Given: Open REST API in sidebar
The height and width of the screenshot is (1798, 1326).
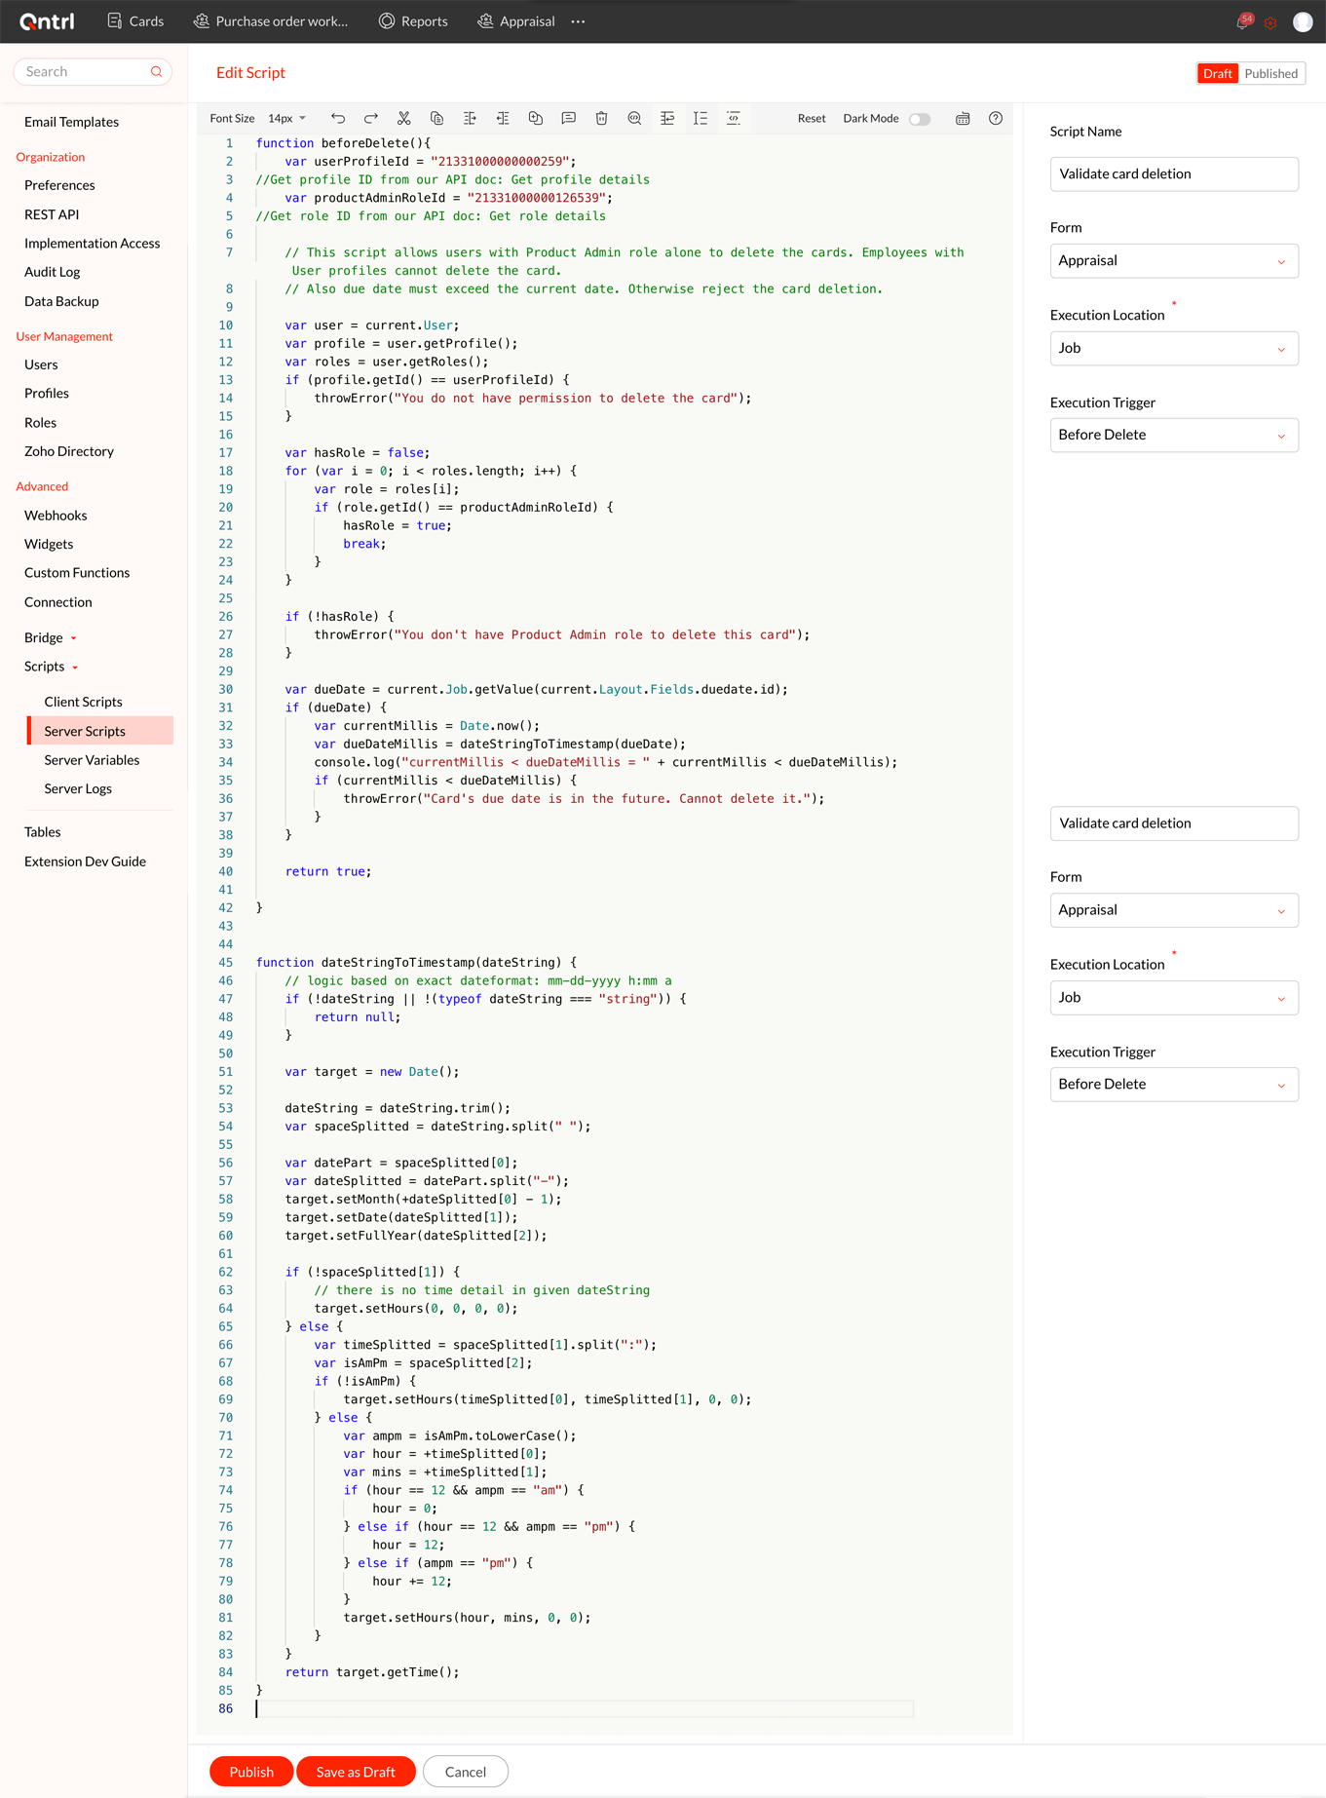Looking at the screenshot, I should coord(52,214).
